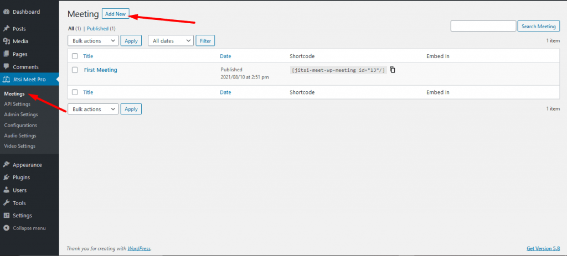Open Pages menu label
The height and width of the screenshot is (256, 567).
coord(20,54)
